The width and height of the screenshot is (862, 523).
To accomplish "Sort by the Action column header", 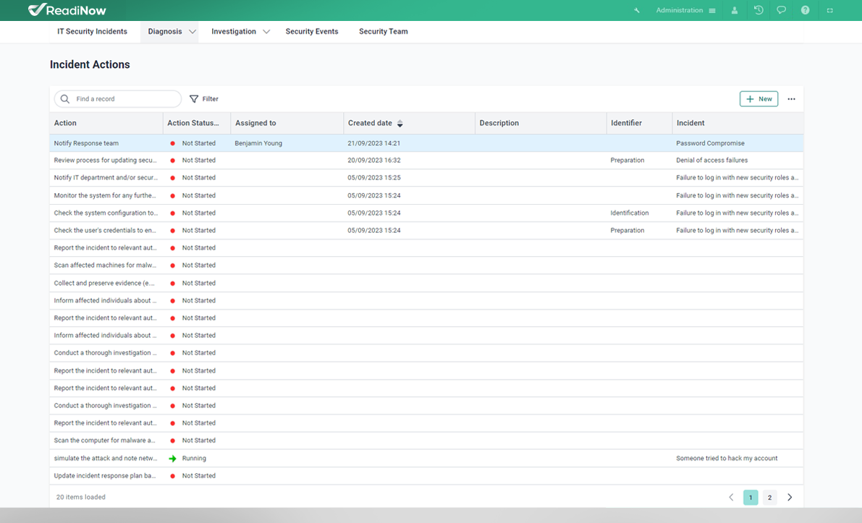I will click(106, 123).
